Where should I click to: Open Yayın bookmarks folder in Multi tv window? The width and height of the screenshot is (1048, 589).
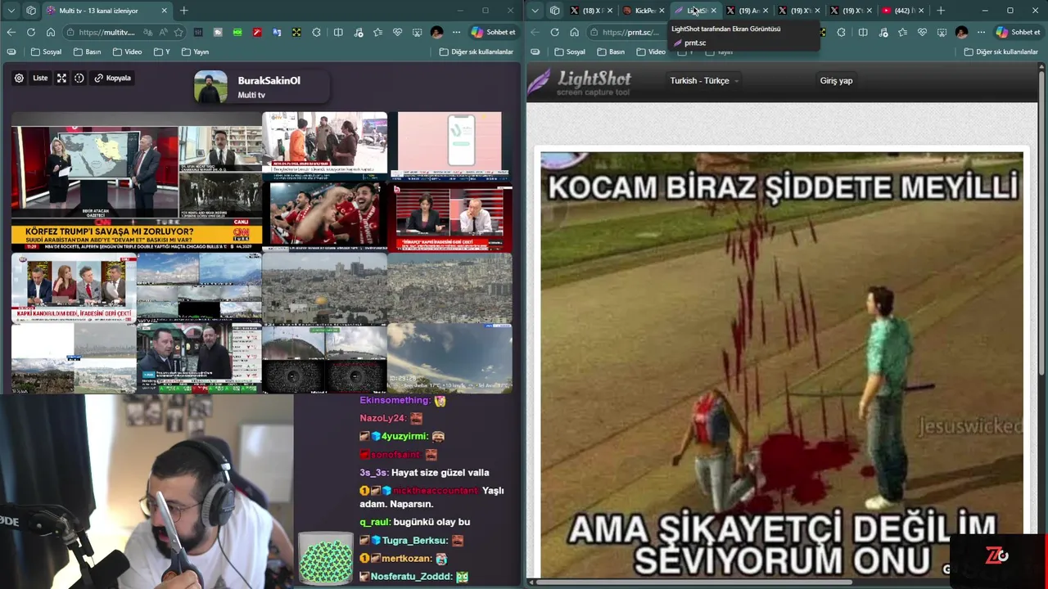[x=195, y=52]
